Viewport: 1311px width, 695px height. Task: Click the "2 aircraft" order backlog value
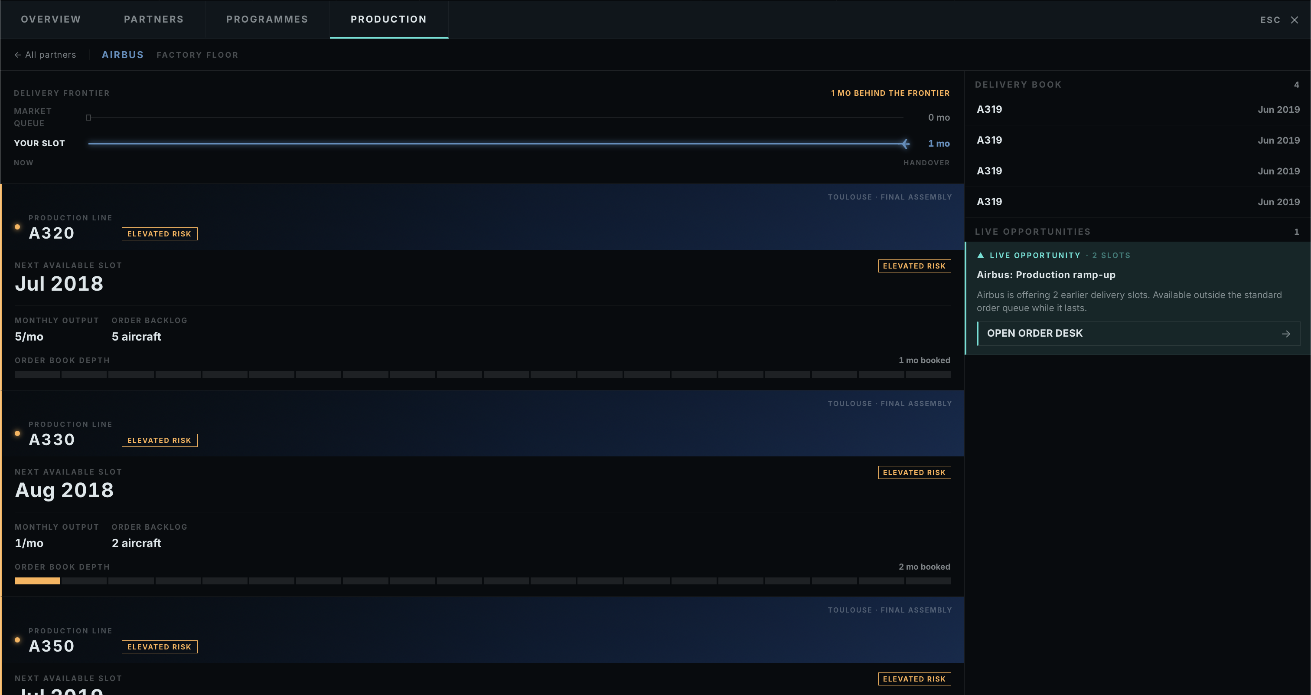tap(137, 543)
